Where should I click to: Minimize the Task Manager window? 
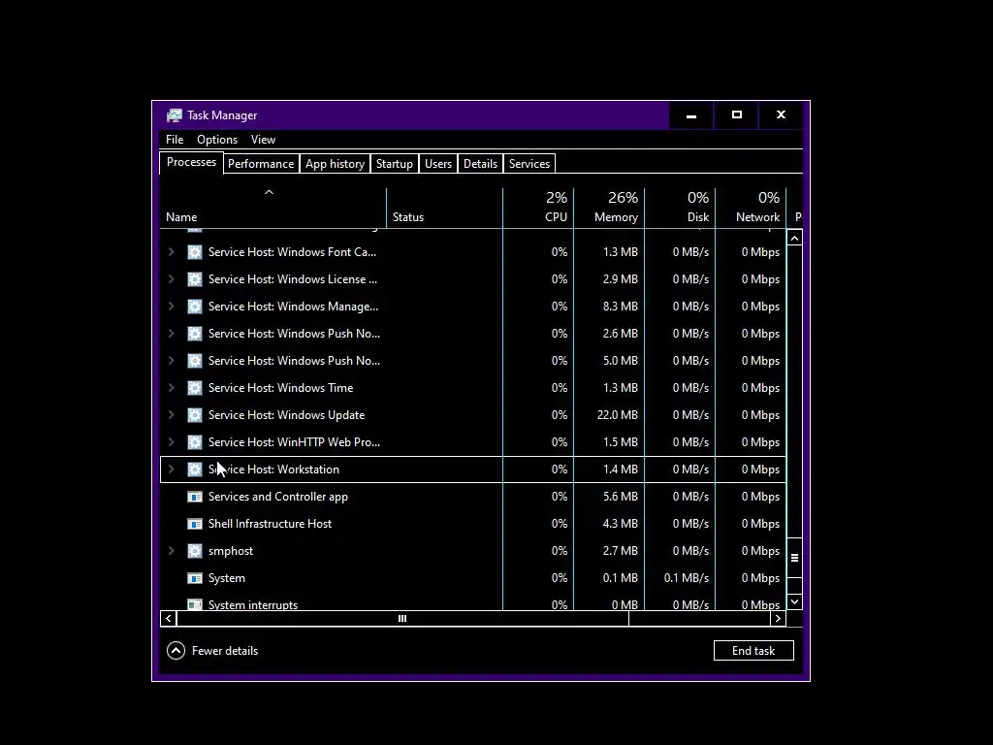coord(691,115)
